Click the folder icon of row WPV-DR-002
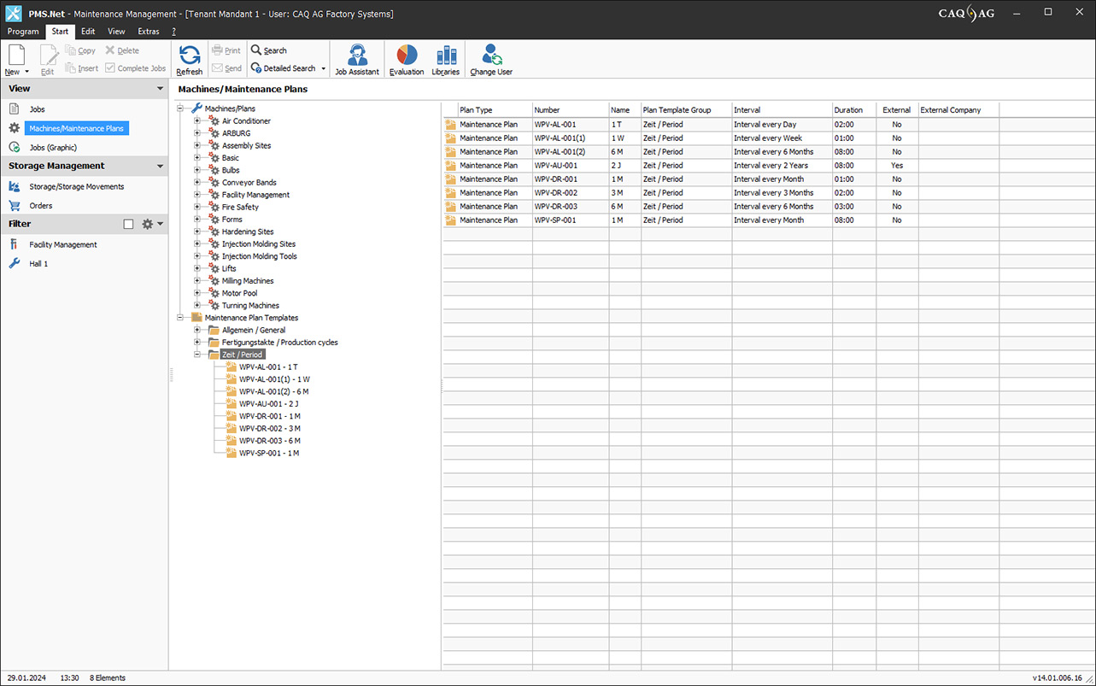Viewport: 1096px width, 686px height. coord(450,193)
